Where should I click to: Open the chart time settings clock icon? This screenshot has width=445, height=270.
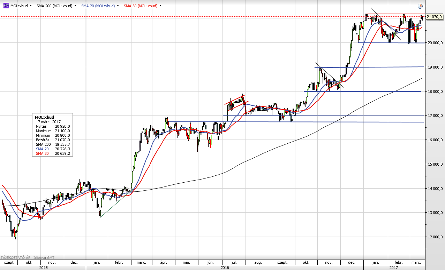[420, 6]
